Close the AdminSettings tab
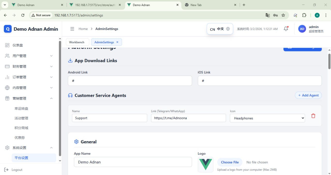 click(117, 42)
